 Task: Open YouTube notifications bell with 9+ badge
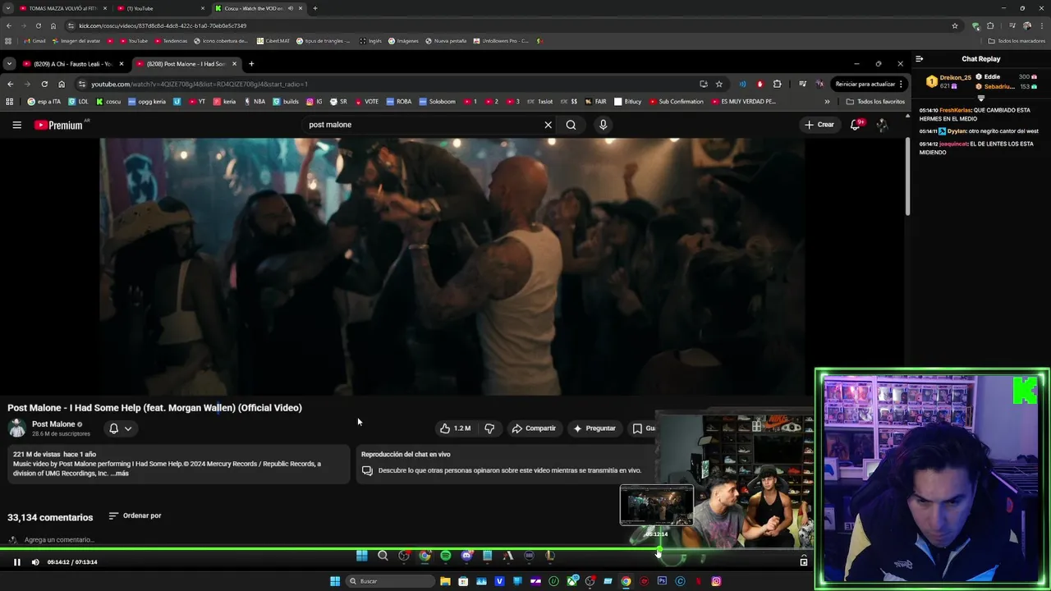[856, 125]
